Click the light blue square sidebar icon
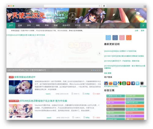This screenshot has width=153, height=129. click(x=108, y=38)
